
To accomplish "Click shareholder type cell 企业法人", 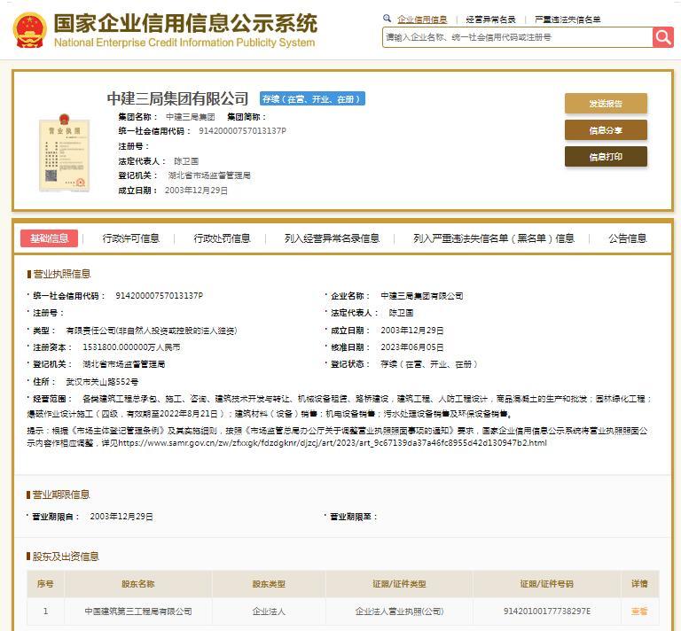I will [269, 611].
